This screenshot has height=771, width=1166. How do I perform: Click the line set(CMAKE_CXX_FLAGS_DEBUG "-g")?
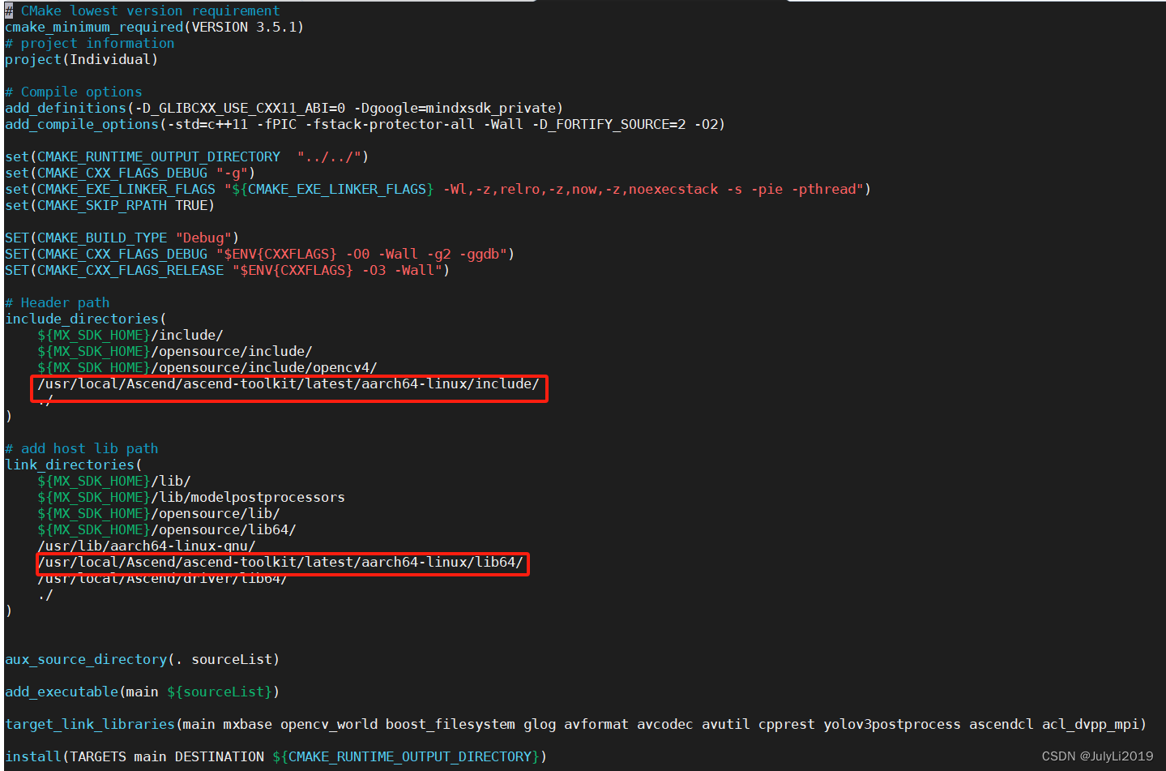coord(130,173)
